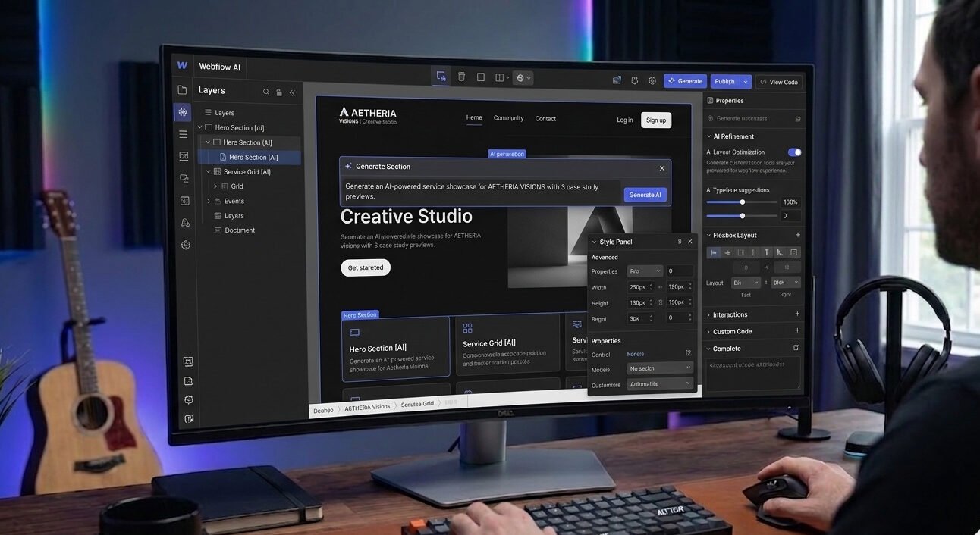Click the Generate button in top bar
This screenshot has height=535, width=980.
click(x=685, y=81)
